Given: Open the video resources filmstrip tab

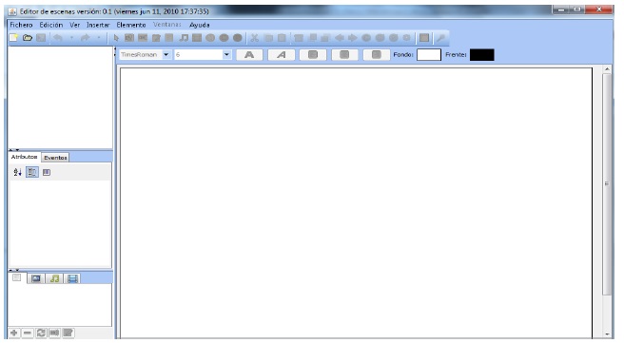Looking at the screenshot, I should coord(72,278).
